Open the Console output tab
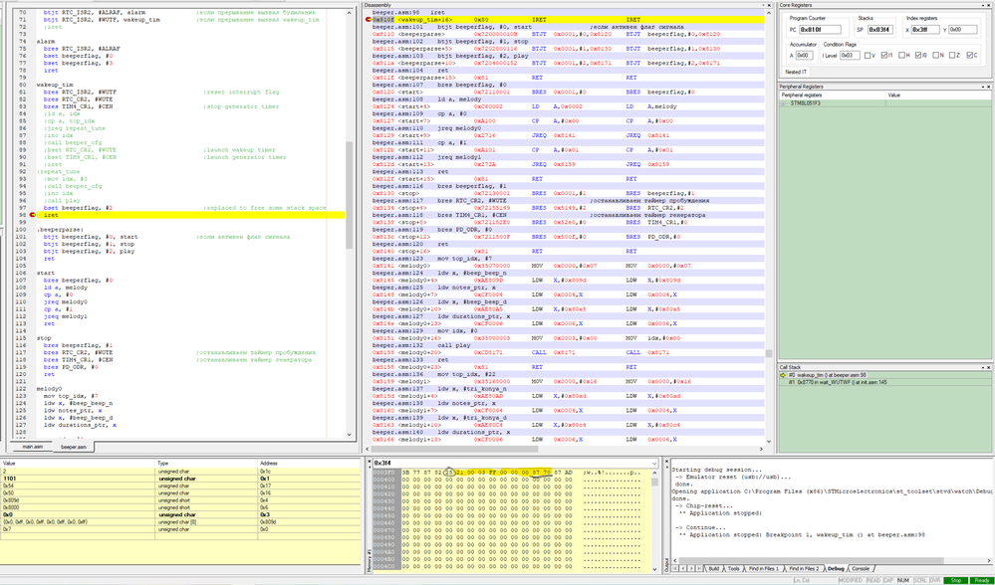 pos(861,568)
